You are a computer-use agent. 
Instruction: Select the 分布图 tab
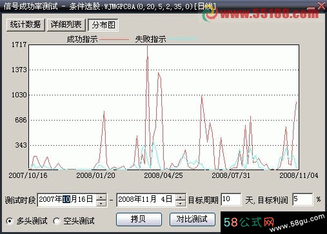point(103,25)
